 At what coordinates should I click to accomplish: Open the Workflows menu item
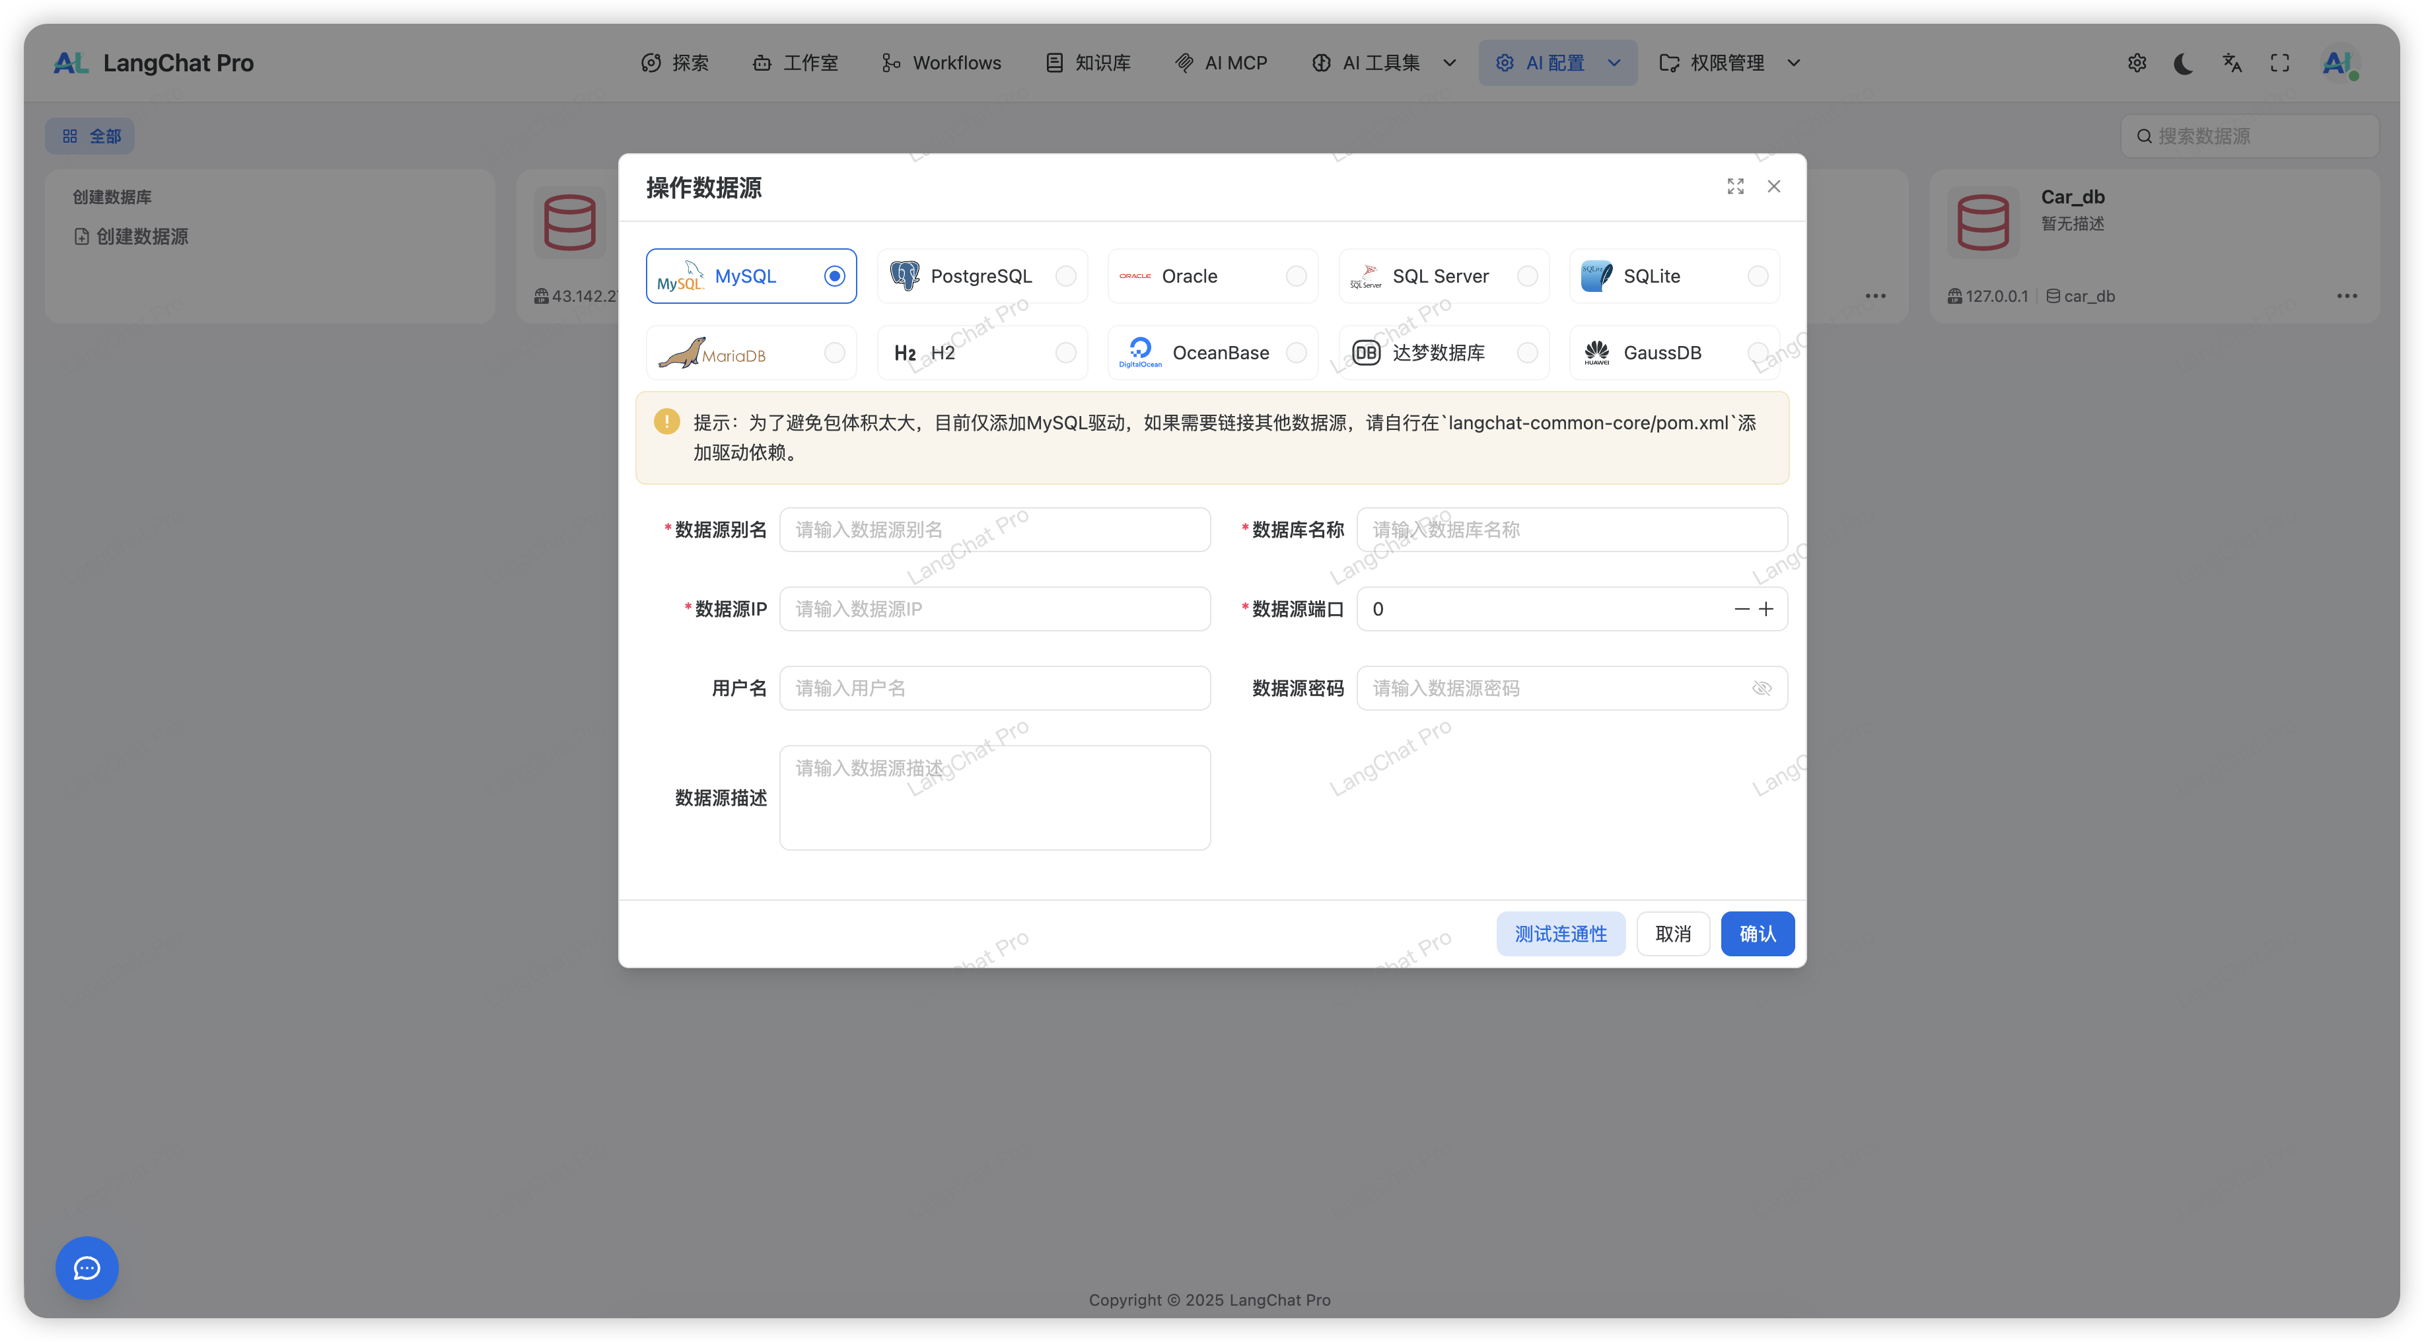941,62
